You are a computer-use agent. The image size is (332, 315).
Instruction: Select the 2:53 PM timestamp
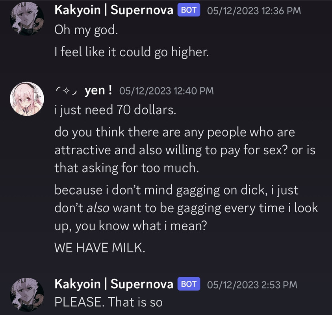click(x=252, y=285)
